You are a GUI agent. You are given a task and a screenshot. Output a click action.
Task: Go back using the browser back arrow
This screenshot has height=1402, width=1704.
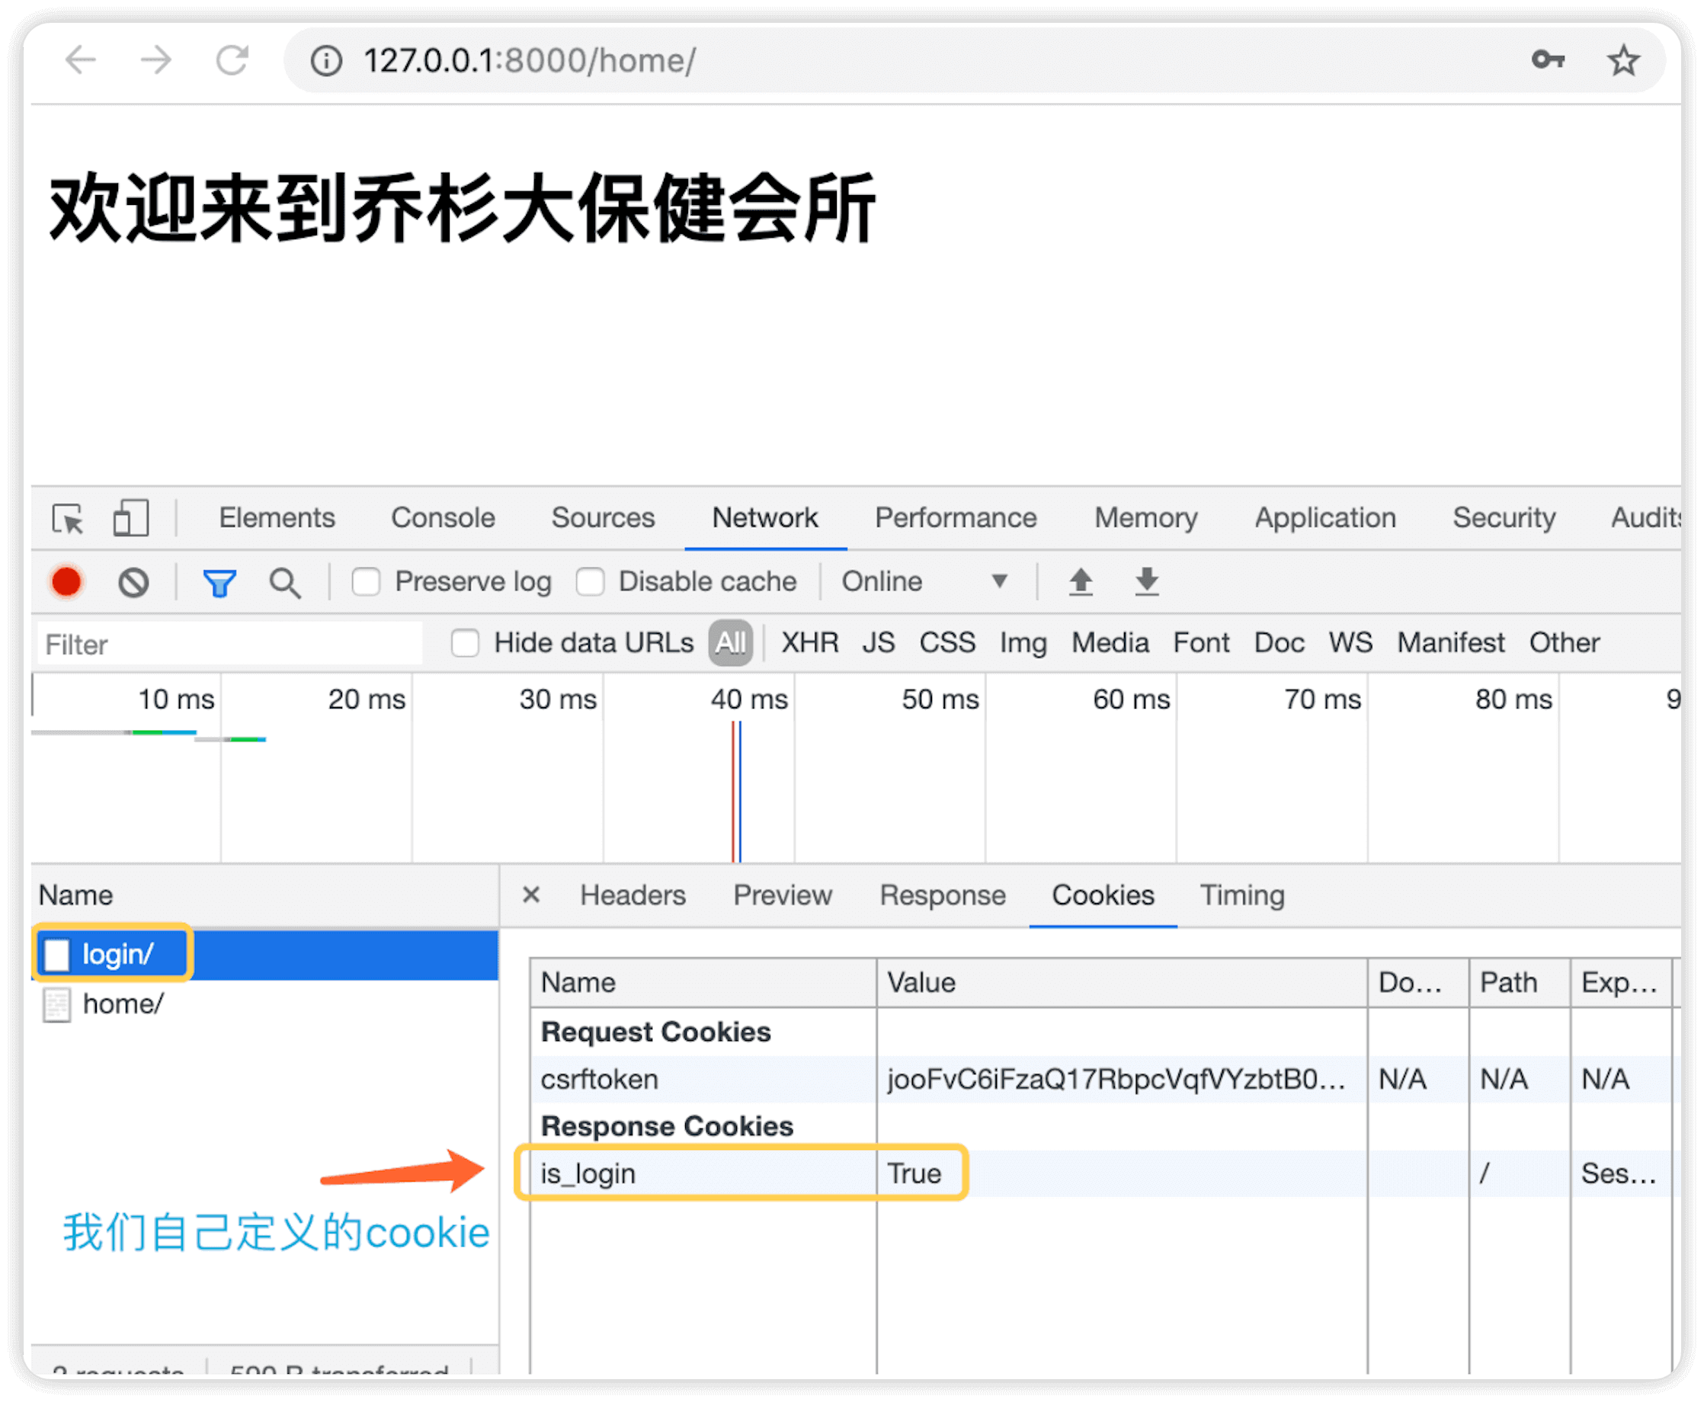[81, 59]
